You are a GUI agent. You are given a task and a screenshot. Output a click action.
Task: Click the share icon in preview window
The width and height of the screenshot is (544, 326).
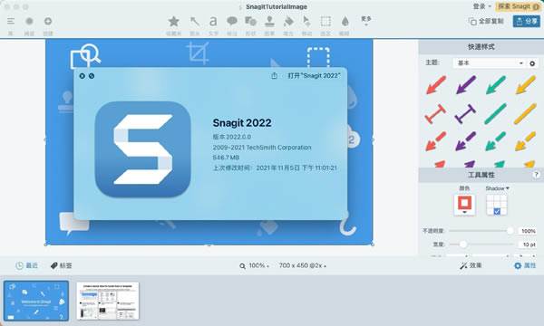274,75
